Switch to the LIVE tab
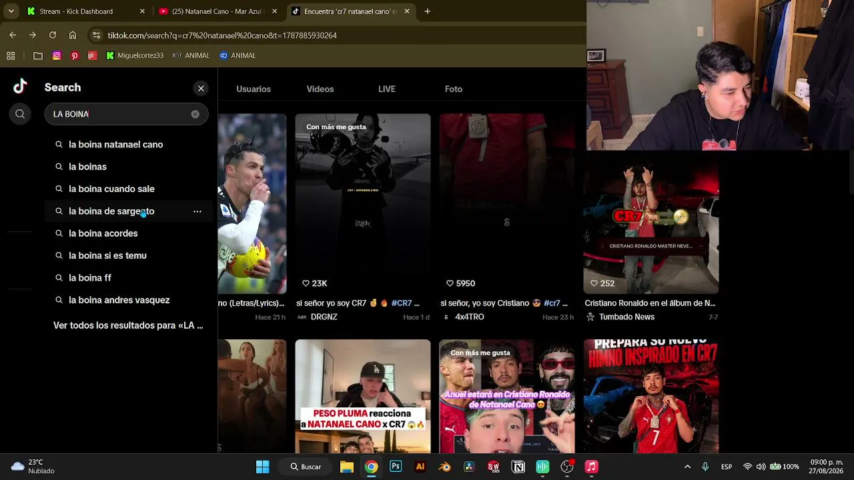854x480 pixels. click(387, 89)
